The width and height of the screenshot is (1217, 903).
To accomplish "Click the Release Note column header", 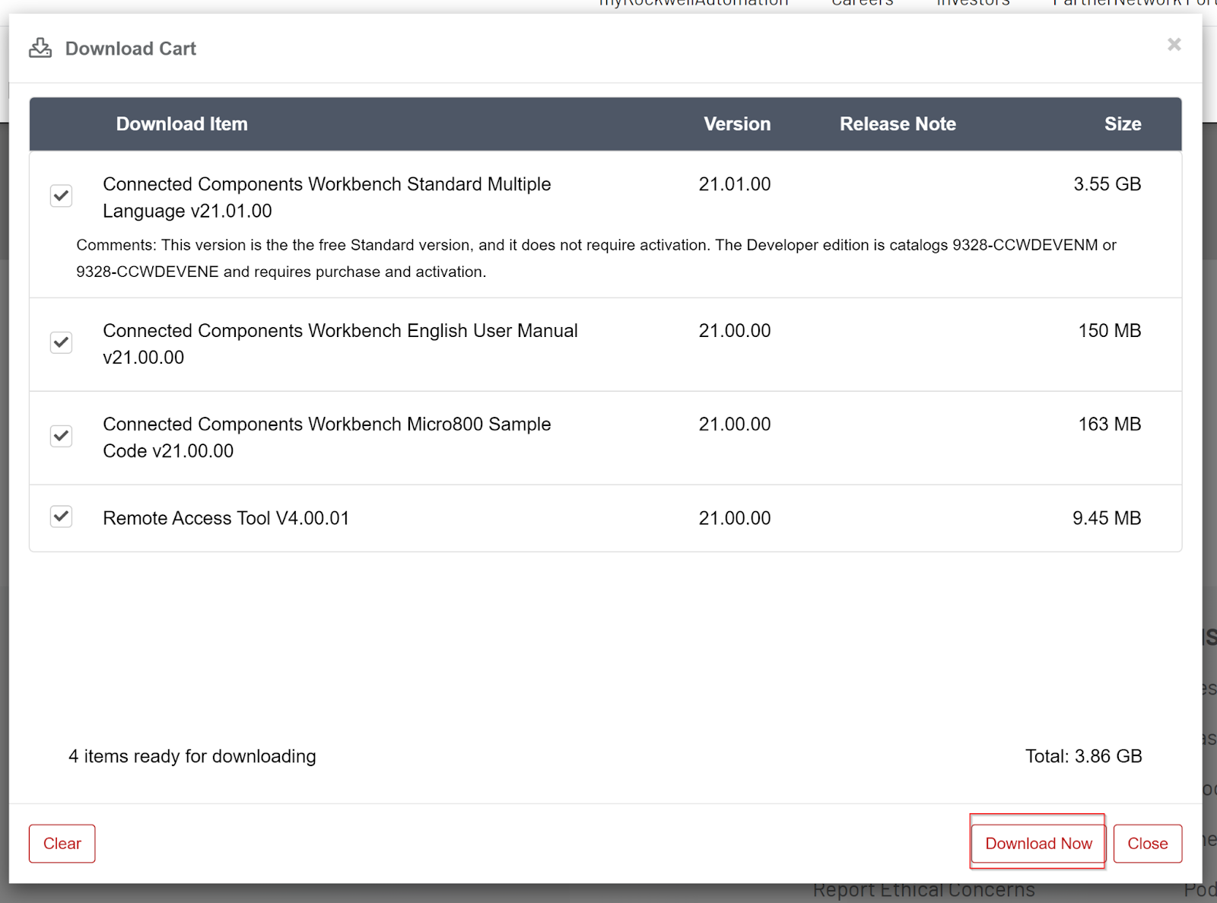I will coord(898,124).
